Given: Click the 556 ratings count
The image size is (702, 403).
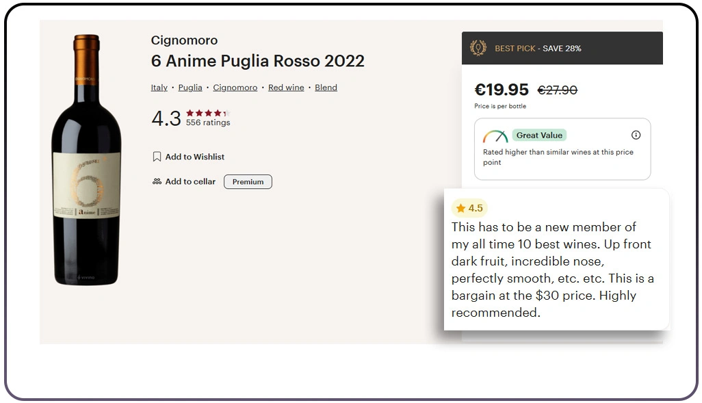Looking at the screenshot, I should pos(208,123).
